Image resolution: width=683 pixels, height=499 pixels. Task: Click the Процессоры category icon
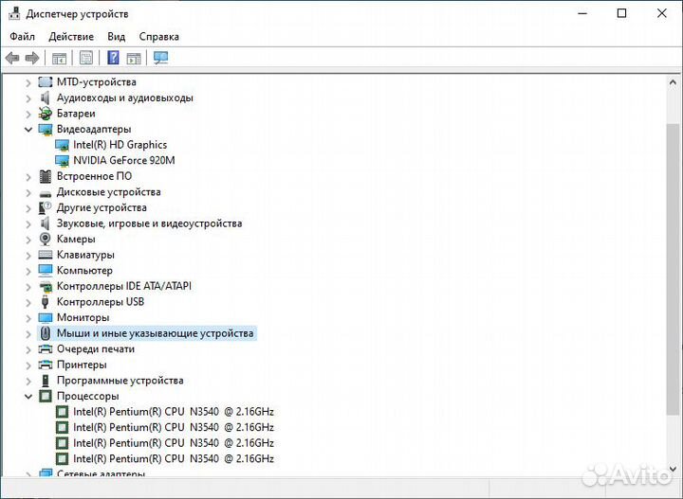coord(46,396)
